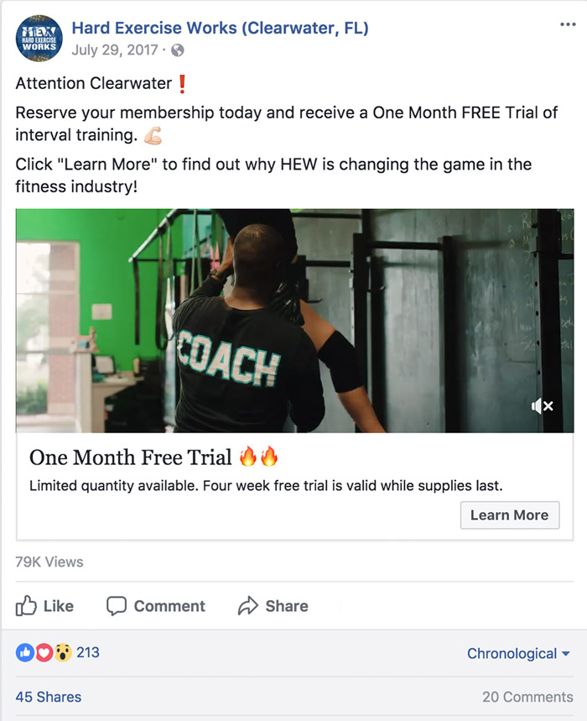Open the Hard Exercise Works page name link
Image resolution: width=587 pixels, height=721 pixels.
tap(220, 28)
